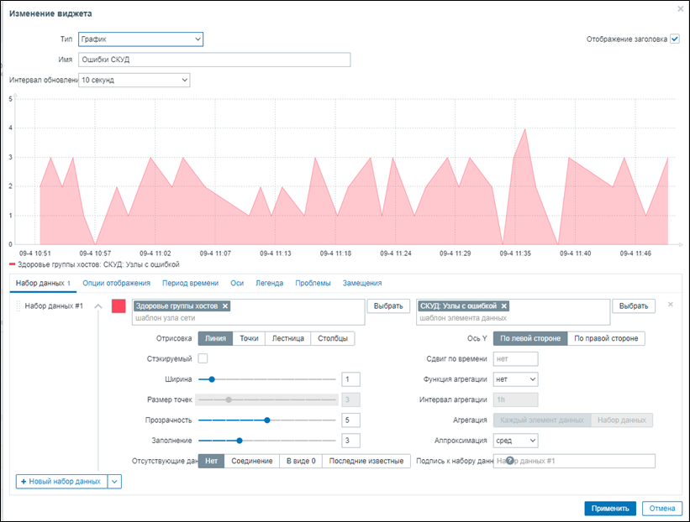Remove the Здоровье группы хостов host tag
This screenshot has width=690, height=522.
(x=225, y=306)
